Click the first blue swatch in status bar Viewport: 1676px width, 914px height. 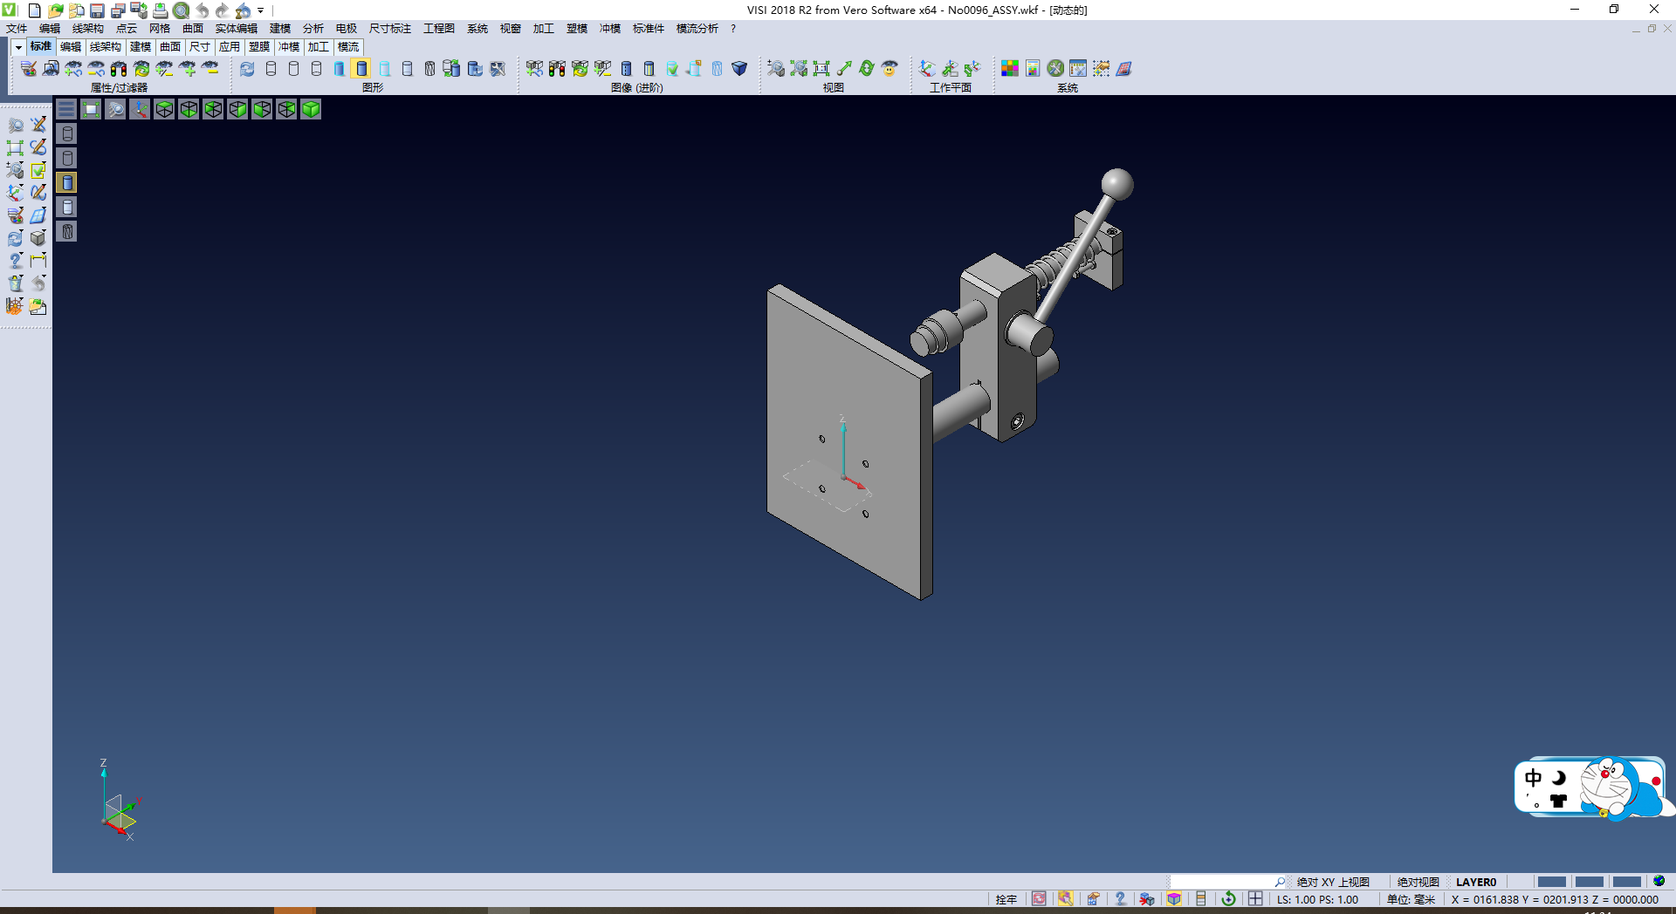1551,882
